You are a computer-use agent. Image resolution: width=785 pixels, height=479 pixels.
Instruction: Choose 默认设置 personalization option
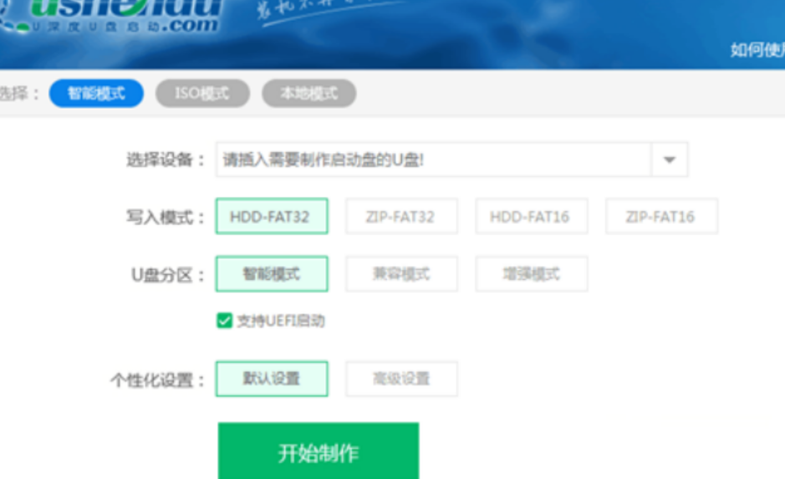point(272,379)
